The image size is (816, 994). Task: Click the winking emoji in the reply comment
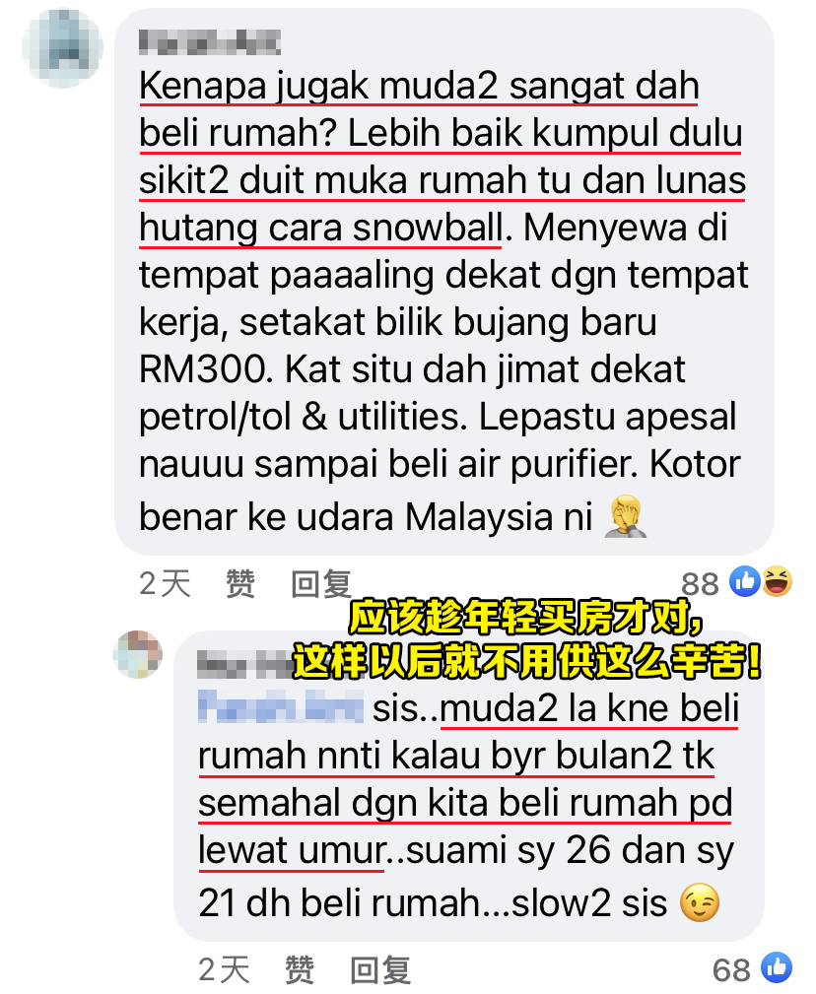pos(700,902)
